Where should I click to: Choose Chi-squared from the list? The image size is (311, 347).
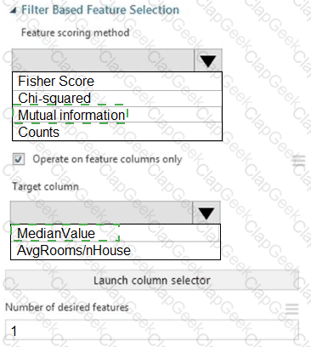point(117,99)
